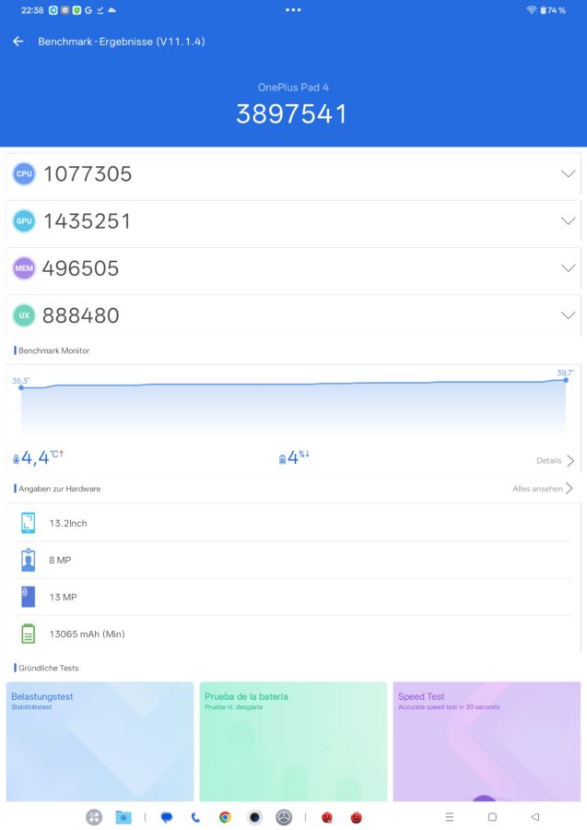Tap the 13065 mAh (Min) text
Viewport: 587px width, 830px height.
point(88,634)
